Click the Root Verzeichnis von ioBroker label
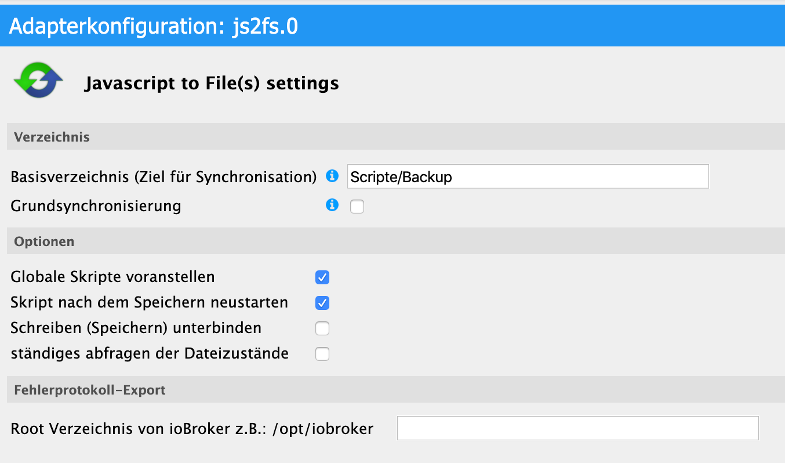The height and width of the screenshot is (463, 785). click(x=192, y=429)
